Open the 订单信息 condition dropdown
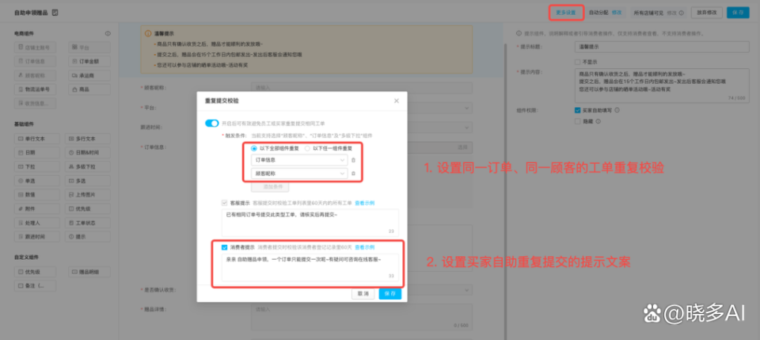 click(299, 160)
